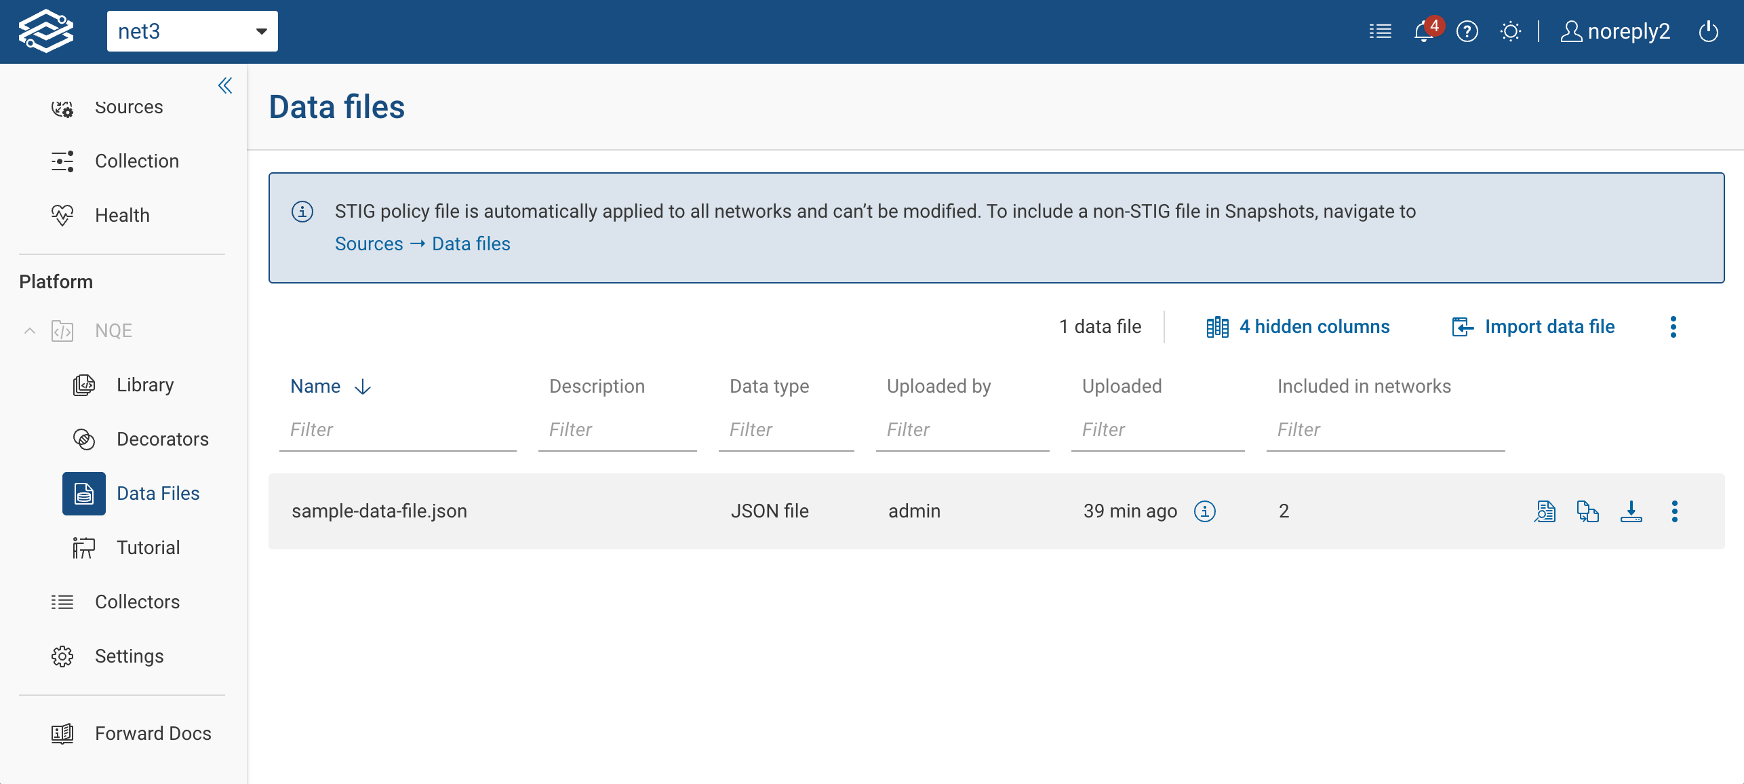Focus the Description filter field
Viewport: 1744px width, 784px height.
(618, 430)
